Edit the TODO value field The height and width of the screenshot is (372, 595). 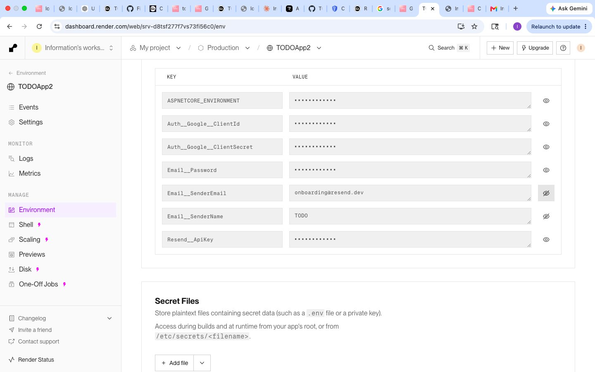pyautogui.click(x=410, y=216)
